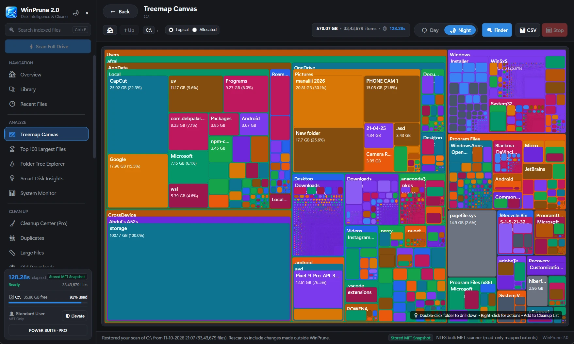Select the storage 100.17 GB block
Image resolution: width=574 pixels, height=344 pixels.
point(199,272)
